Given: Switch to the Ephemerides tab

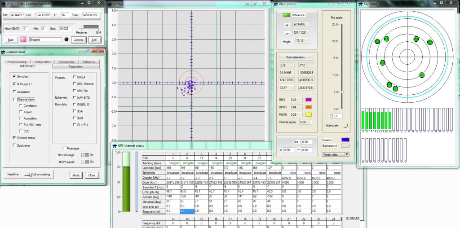Looking at the screenshot, I should click(66, 62).
